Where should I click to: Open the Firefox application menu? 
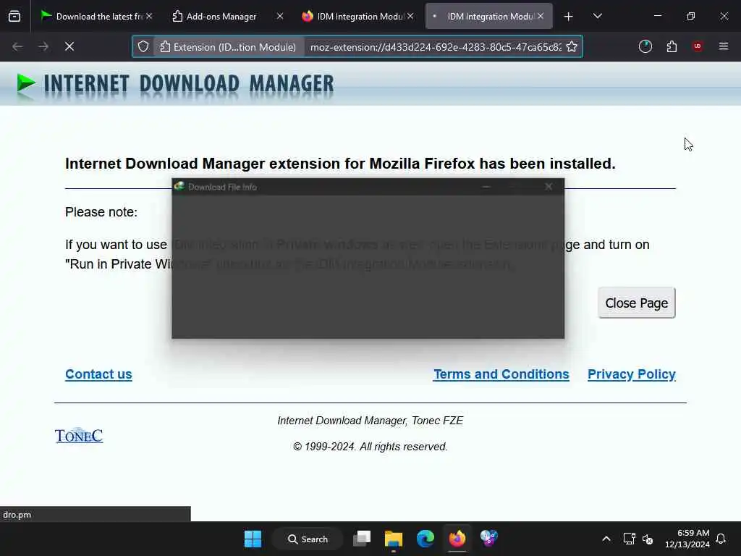(723, 46)
